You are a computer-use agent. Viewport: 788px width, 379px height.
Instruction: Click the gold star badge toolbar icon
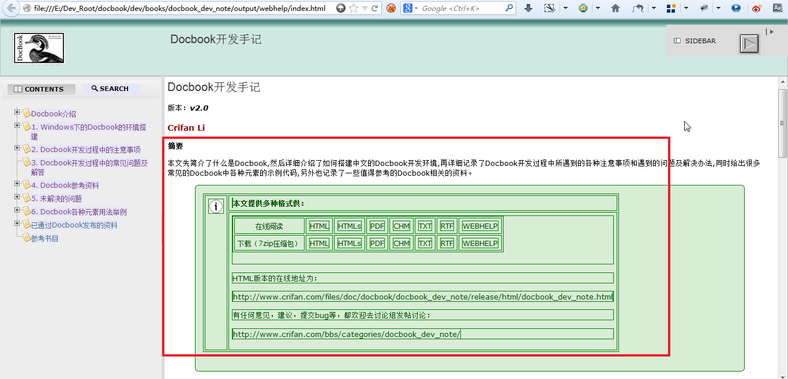click(x=583, y=8)
